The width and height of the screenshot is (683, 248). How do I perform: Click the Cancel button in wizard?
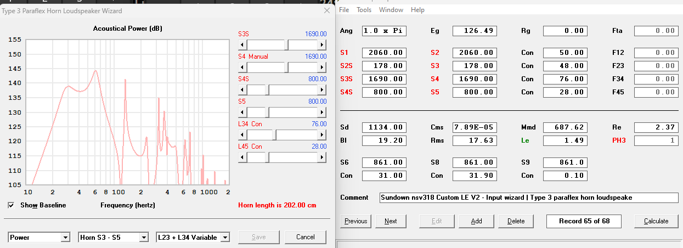[305, 237]
